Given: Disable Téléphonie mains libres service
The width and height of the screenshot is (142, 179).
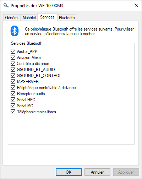Looking at the screenshot, I should coord(13,112).
